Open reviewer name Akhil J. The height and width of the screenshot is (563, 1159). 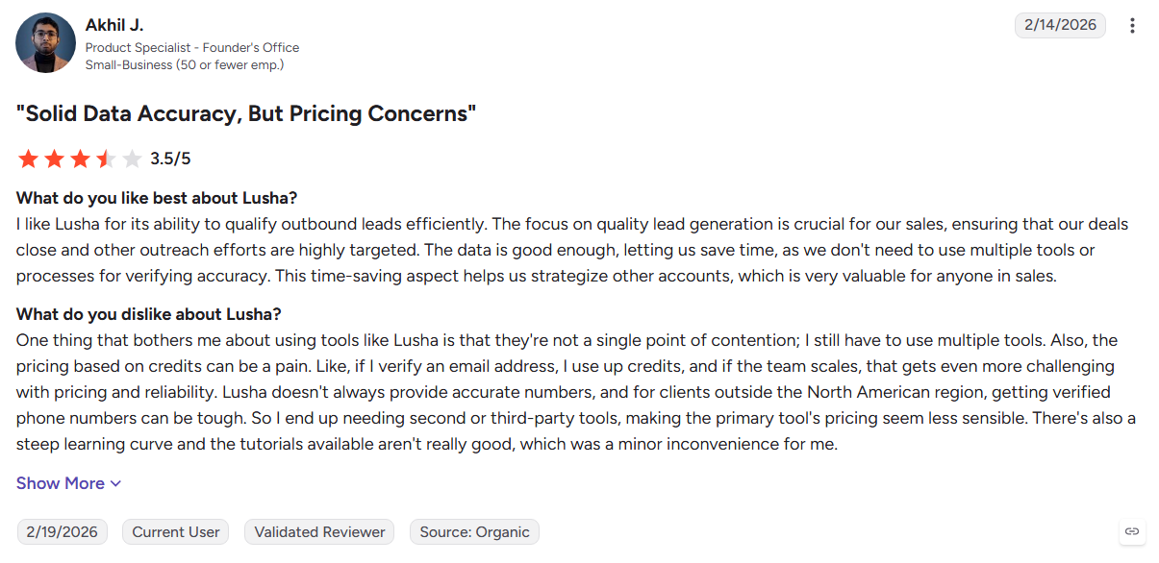[x=114, y=25]
